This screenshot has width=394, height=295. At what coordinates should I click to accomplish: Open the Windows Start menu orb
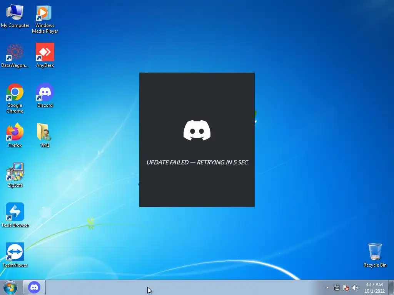point(10,287)
